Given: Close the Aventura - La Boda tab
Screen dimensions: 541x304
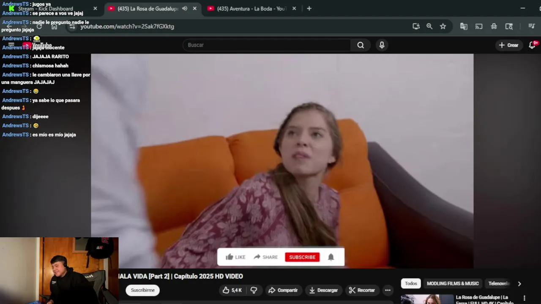Looking at the screenshot, I should (x=294, y=8).
